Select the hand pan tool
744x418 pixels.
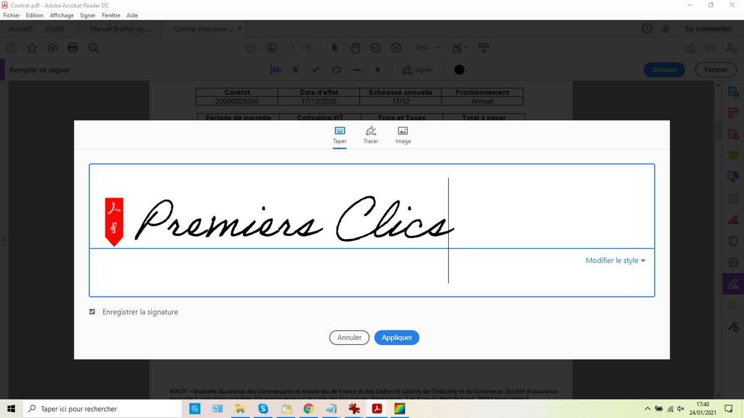tap(355, 48)
